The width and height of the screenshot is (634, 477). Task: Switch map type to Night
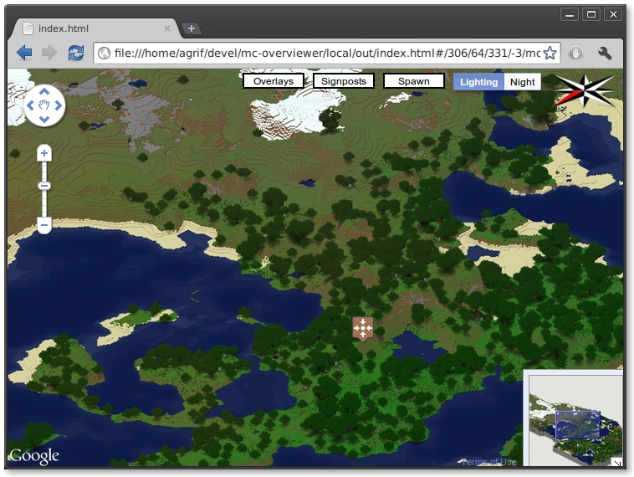click(x=523, y=82)
